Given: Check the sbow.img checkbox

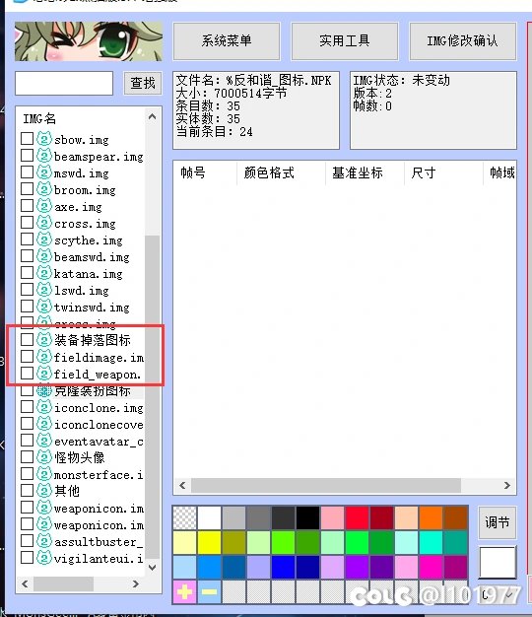Looking at the screenshot, I should [27, 139].
